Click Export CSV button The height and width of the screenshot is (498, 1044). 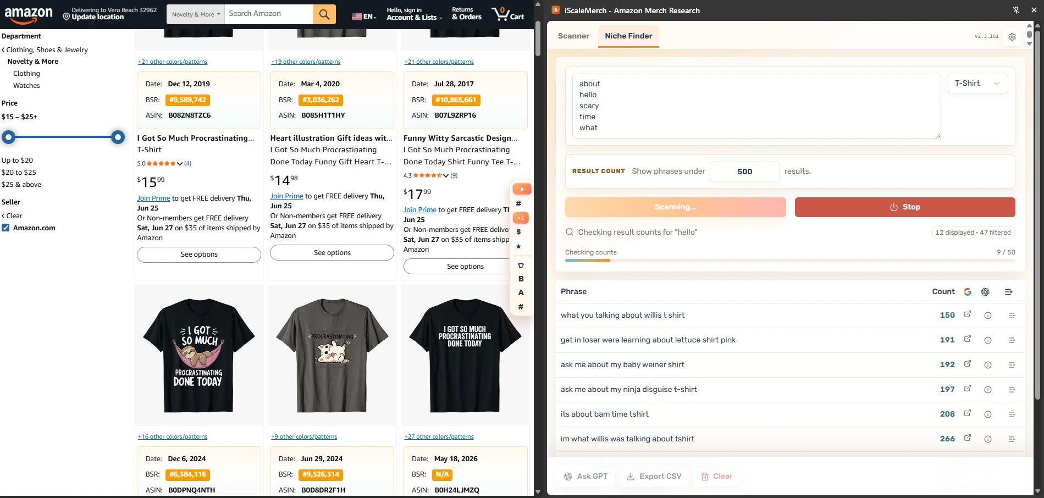654,477
